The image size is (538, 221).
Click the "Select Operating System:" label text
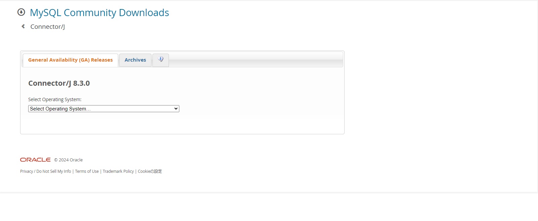point(55,99)
